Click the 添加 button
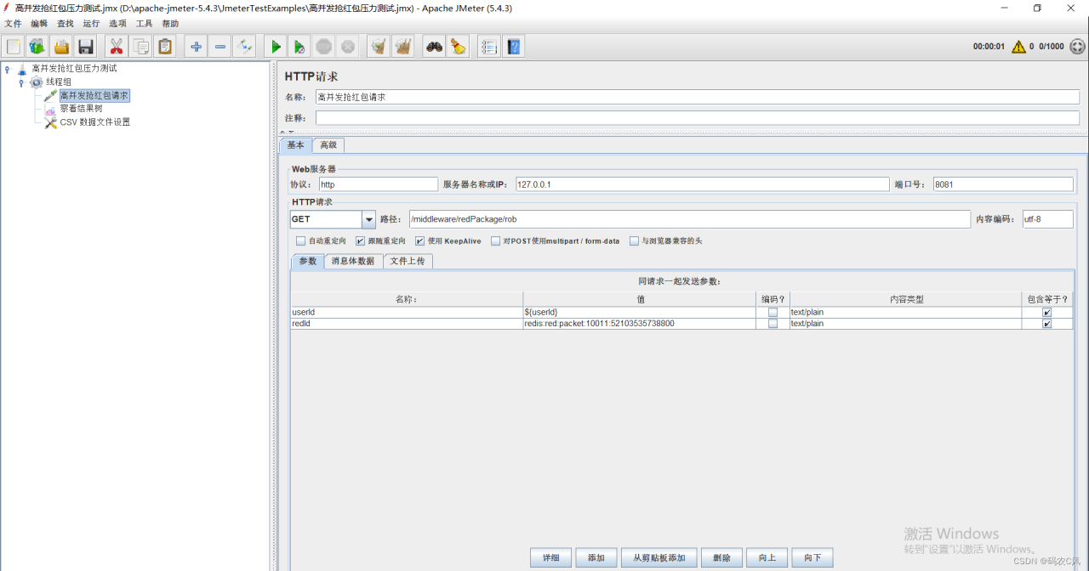This screenshot has height=571, width=1089. click(x=596, y=557)
